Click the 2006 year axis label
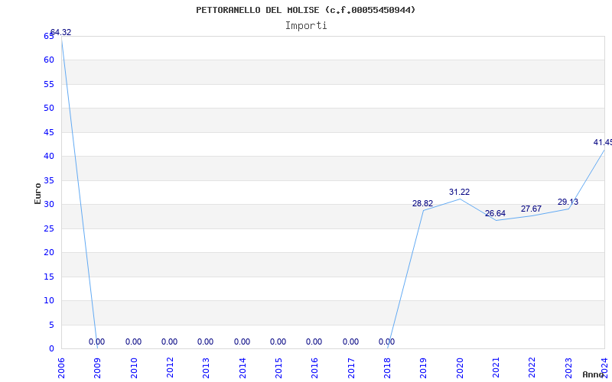The height and width of the screenshot is (382, 612). point(61,368)
